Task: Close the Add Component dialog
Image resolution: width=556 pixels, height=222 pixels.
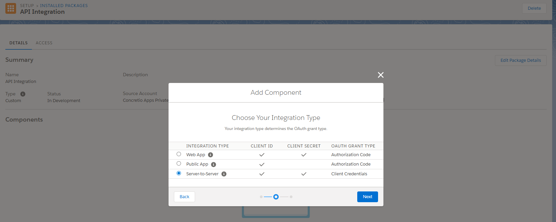Action: tap(380, 75)
